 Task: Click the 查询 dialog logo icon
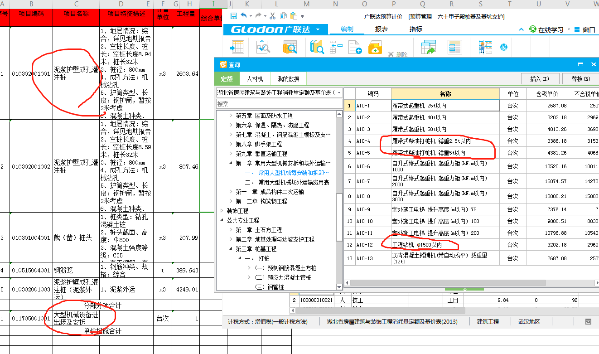click(x=222, y=65)
